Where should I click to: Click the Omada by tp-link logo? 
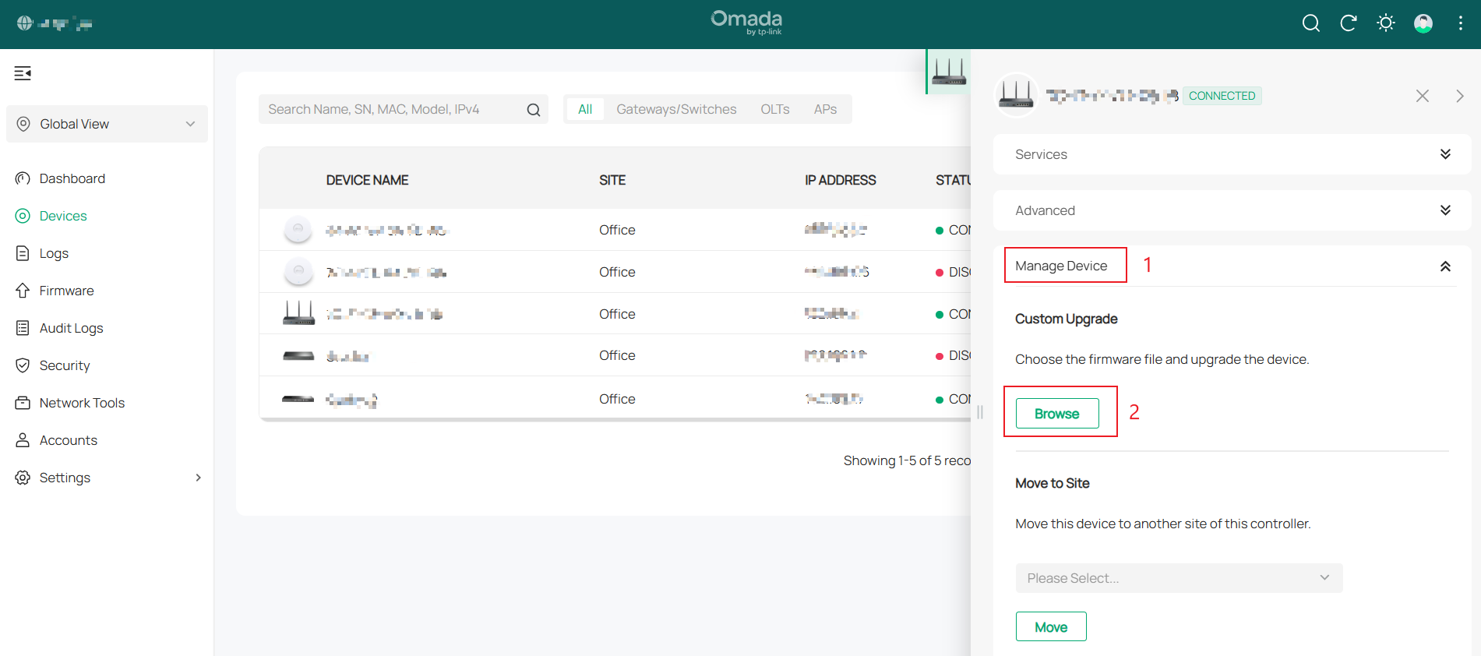click(746, 23)
